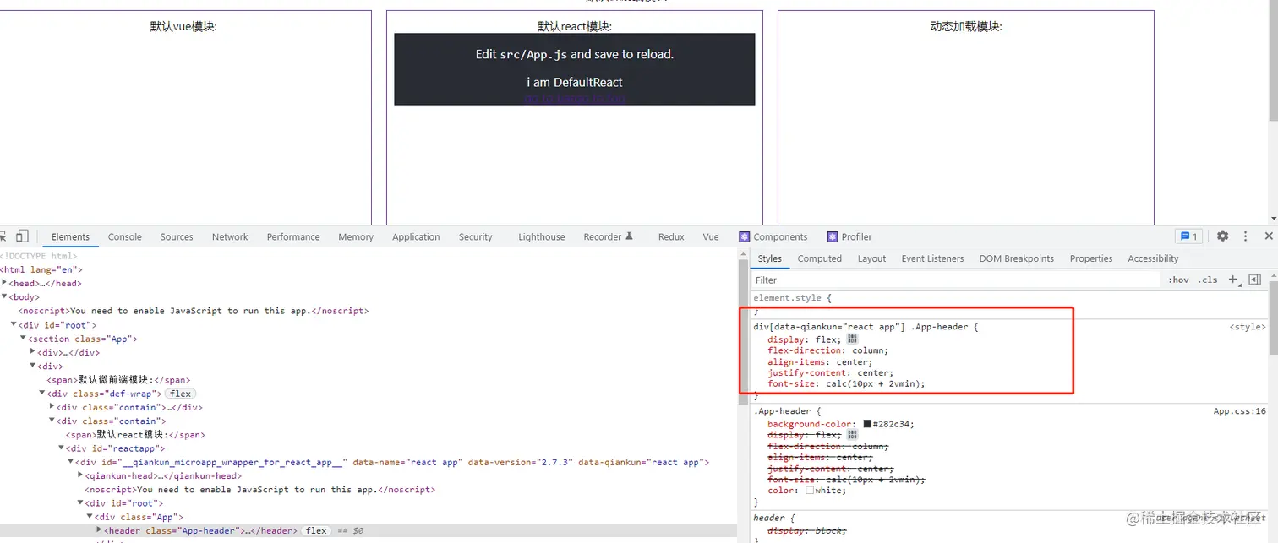1278x543 pixels.
Task: Select the Styles tab
Action: [x=769, y=258]
